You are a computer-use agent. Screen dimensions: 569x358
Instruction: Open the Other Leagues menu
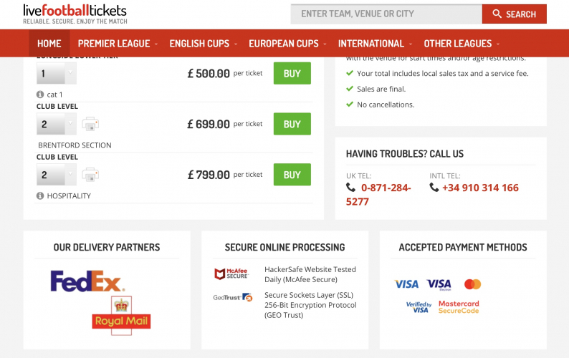tap(462, 44)
